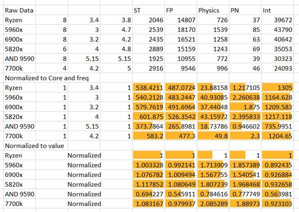This screenshot has height=212, width=299.
Task: Select the cell containing 526.3542
Action: coord(180,117)
